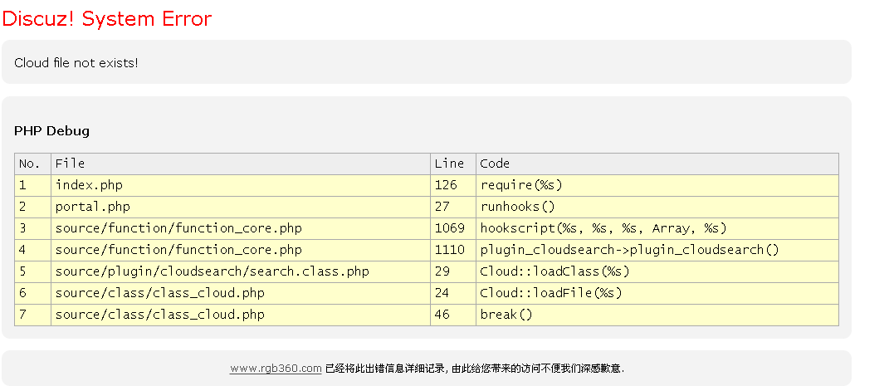Select the 'Cloud::loadFile(%s)' code cell
The height and width of the screenshot is (386, 894).
[657, 294]
